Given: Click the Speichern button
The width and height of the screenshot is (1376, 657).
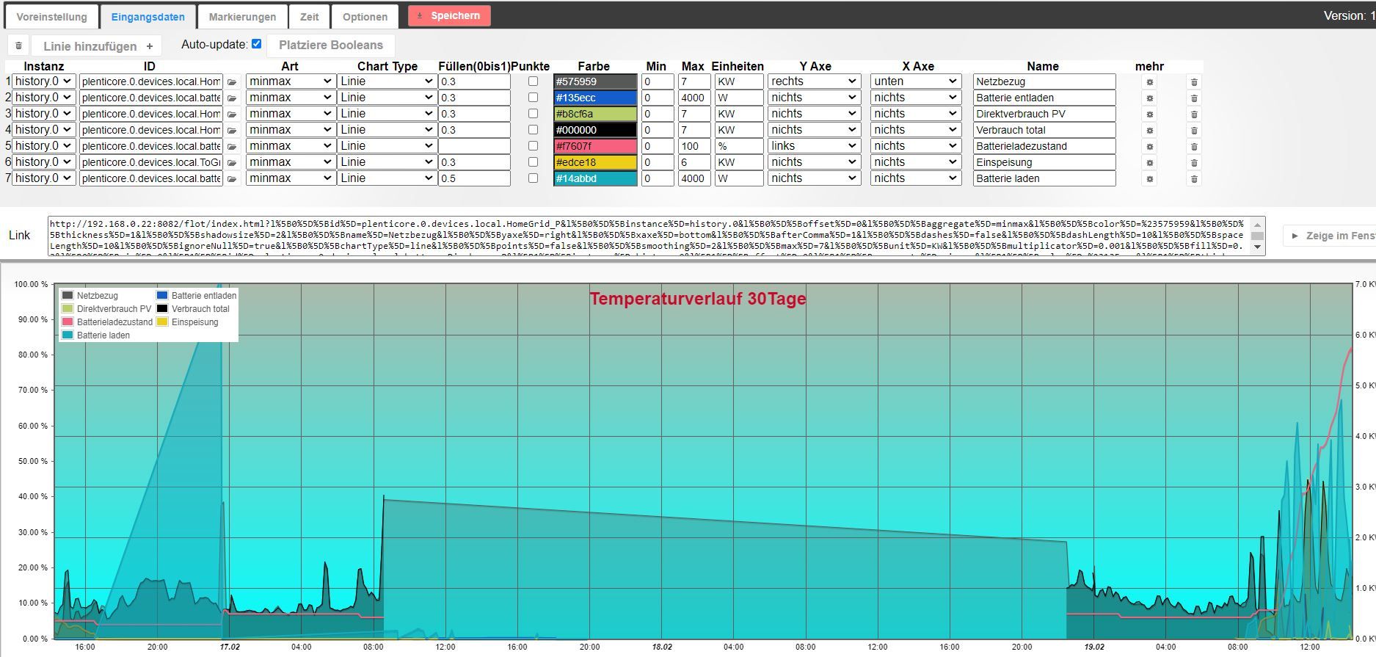Looking at the screenshot, I should (x=449, y=15).
